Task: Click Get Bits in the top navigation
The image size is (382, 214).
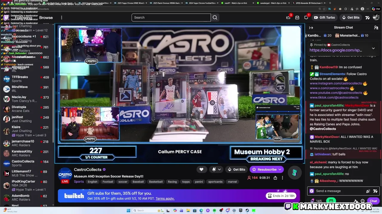Action: pyautogui.click(x=351, y=18)
